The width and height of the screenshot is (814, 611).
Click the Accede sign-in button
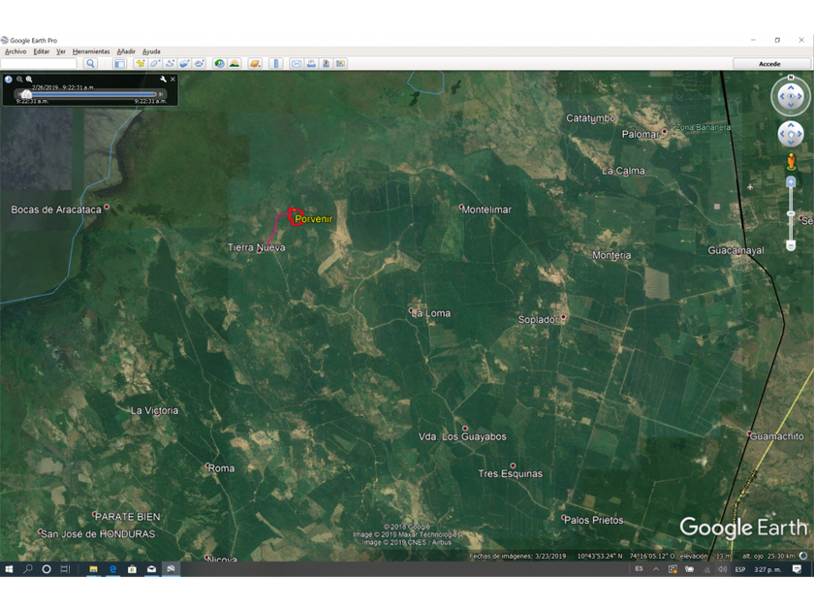click(770, 63)
